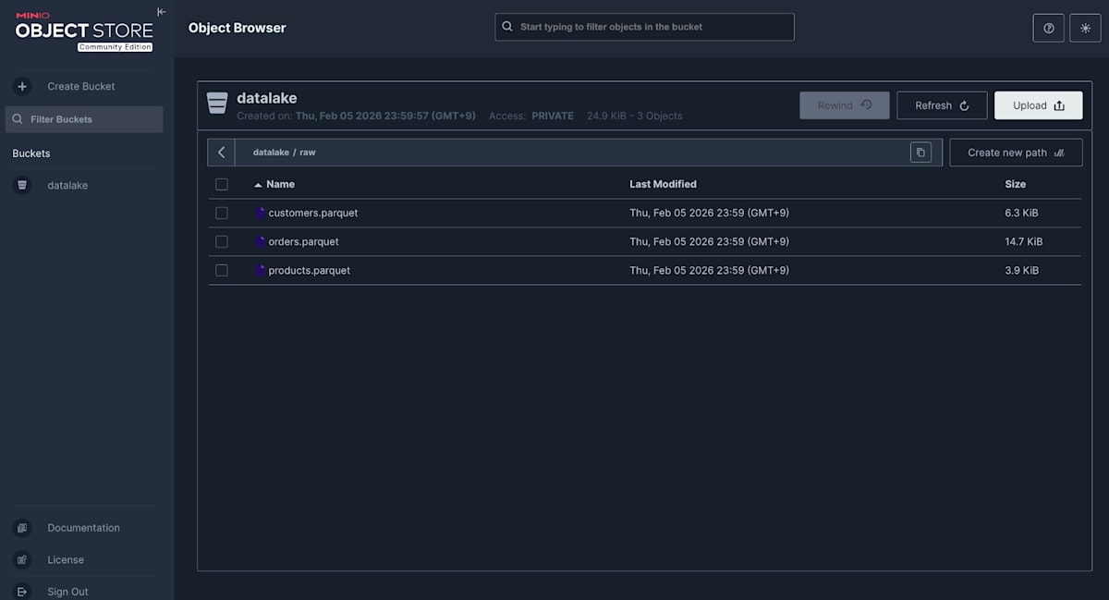Click the file icon of customers.parquet
The width and height of the screenshot is (1109, 600).
[261, 213]
